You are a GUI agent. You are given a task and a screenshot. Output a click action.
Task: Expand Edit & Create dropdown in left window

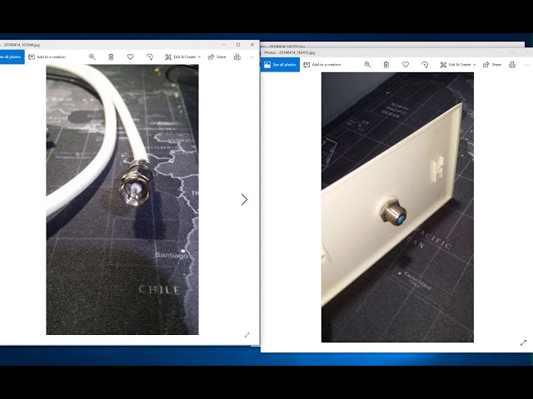coord(183,57)
